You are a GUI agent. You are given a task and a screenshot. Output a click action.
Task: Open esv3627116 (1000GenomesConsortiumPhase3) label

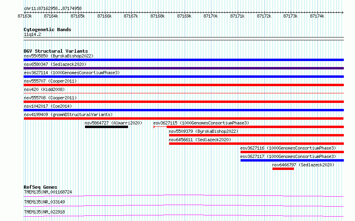click(x=288, y=148)
